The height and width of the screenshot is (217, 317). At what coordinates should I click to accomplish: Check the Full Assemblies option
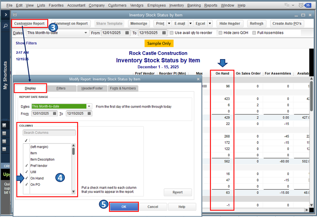254,33
